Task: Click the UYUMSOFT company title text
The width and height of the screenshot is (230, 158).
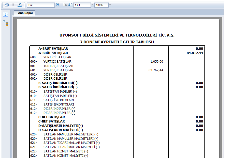Action: pos(117,35)
